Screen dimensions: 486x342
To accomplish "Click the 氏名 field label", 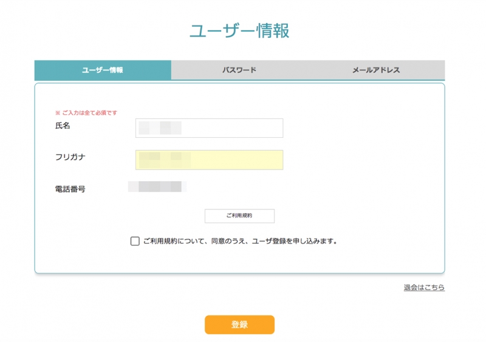I will pos(63,126).
